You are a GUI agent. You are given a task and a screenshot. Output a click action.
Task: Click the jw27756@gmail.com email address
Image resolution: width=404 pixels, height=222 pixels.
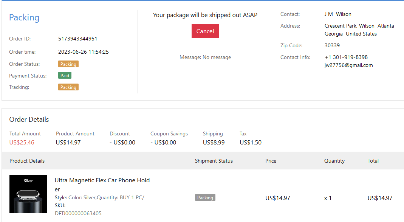pos(349,65)
